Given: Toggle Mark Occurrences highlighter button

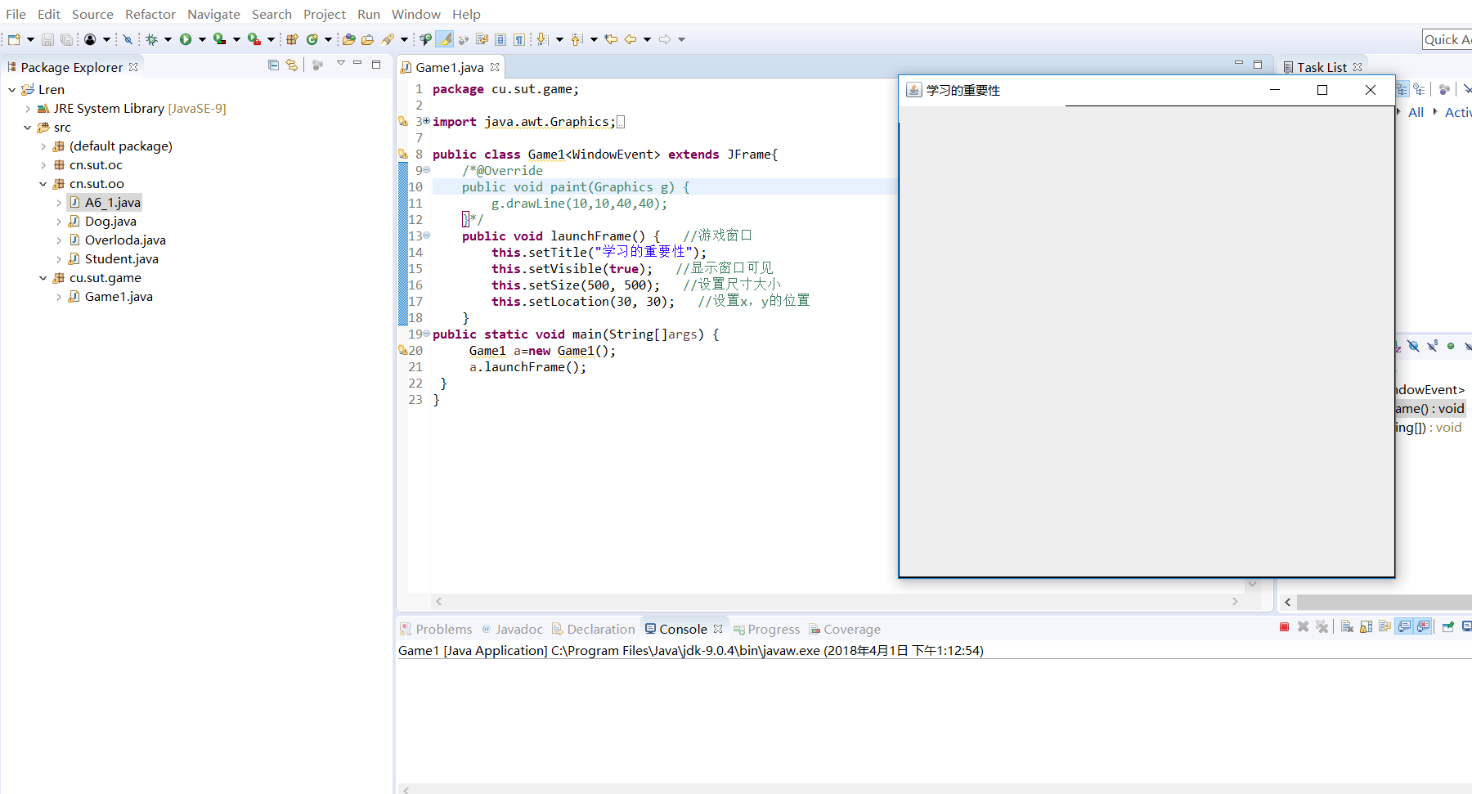Looking at the screenshot, I should 444,39.
